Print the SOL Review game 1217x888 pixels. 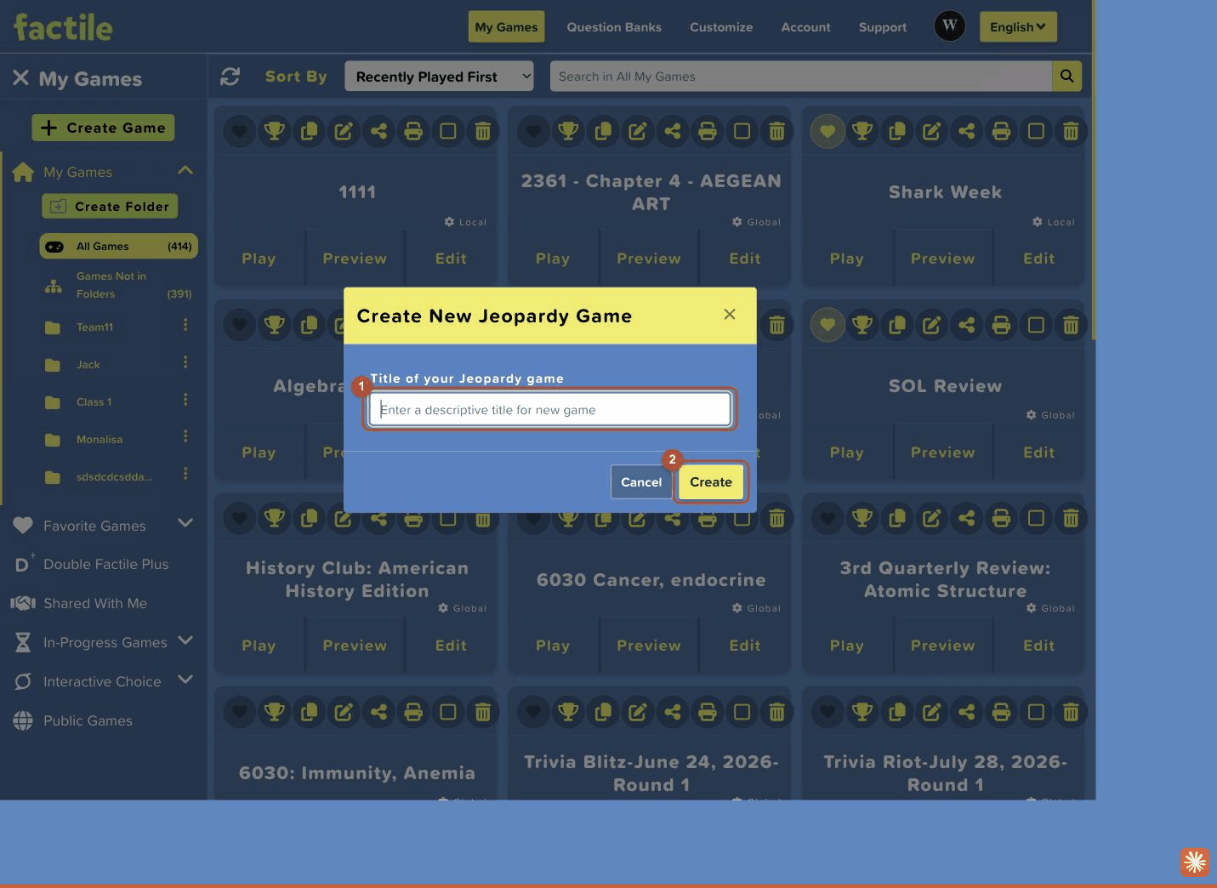tap(1002, 324)
